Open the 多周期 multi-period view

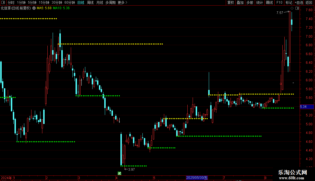pos(110,3)
